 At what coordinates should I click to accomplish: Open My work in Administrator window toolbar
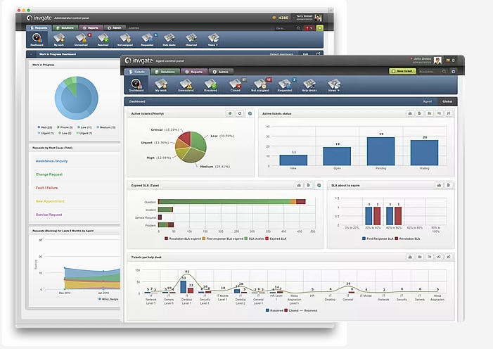pyautogui.click(x=59, y=39)
